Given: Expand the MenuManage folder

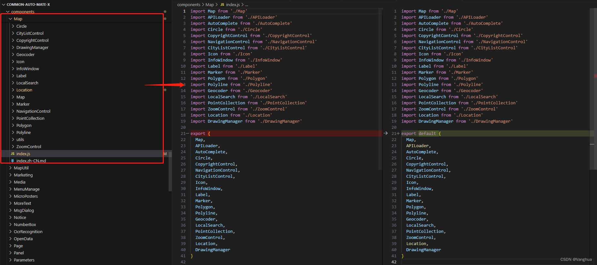Looking at the screenshot, I should [x=26, y=189].
